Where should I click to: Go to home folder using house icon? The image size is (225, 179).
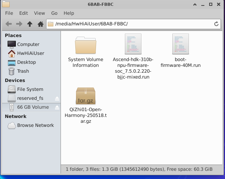(x=41, y=24)
